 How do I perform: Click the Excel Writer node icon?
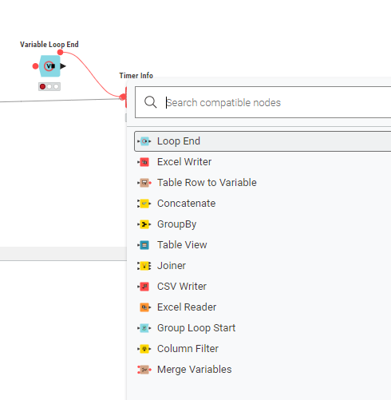144,162
